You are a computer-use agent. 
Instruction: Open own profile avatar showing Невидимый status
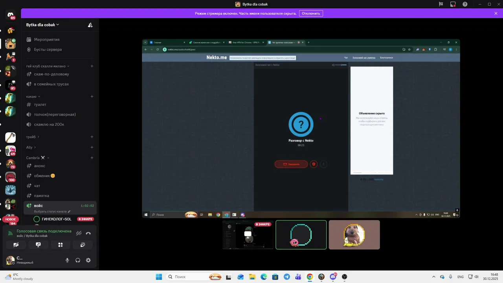[10, 260]
